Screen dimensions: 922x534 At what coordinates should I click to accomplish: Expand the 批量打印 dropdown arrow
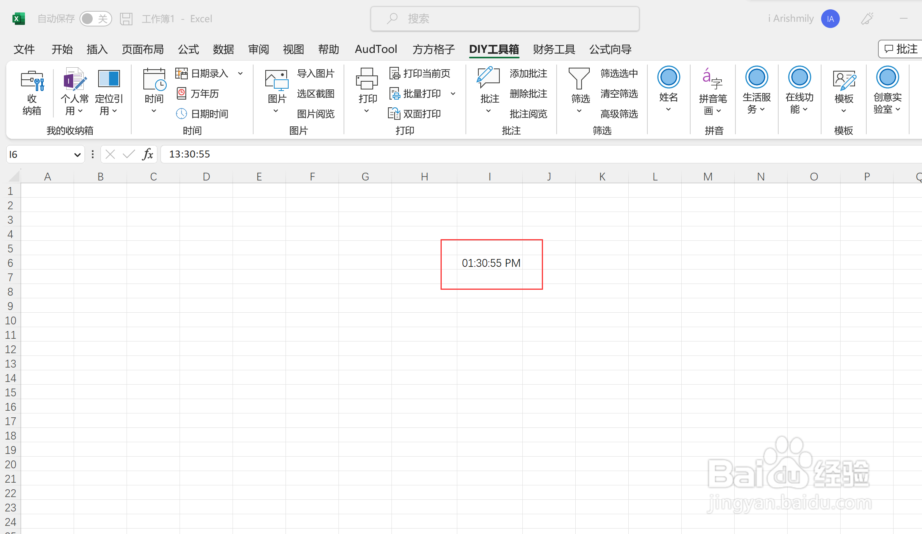pos(453,93)
